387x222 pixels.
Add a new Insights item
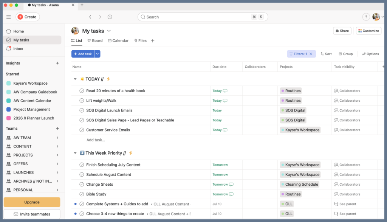[57, 63]
